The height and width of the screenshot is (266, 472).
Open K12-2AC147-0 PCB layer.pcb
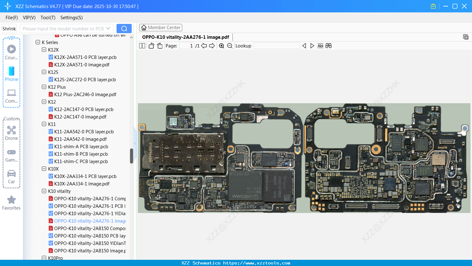84,109
